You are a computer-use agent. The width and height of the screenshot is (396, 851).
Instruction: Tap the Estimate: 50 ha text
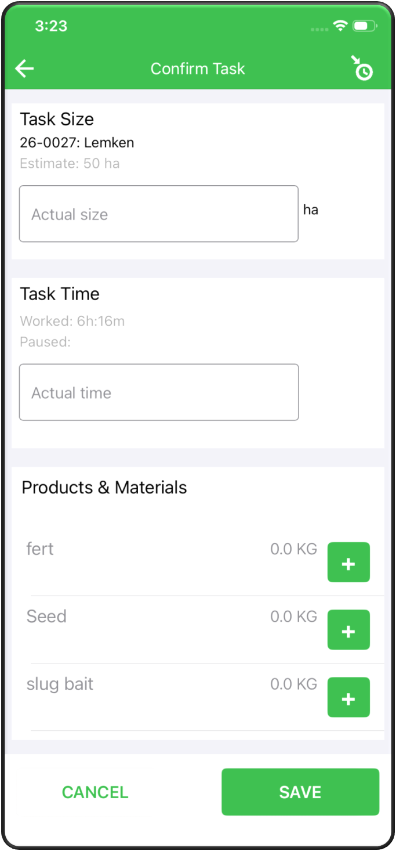click(x=70, y=164)
